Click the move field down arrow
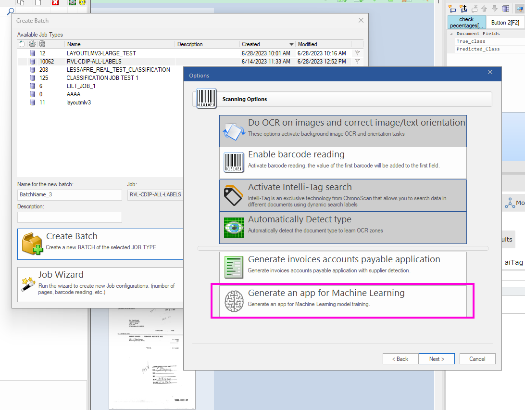Viewport: 525px width, 410px height. click(495, 9)
